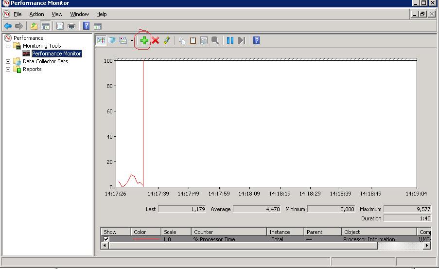Select Performance root tree node
Viewport: 439px width, 269px height.
pos(28,38)
